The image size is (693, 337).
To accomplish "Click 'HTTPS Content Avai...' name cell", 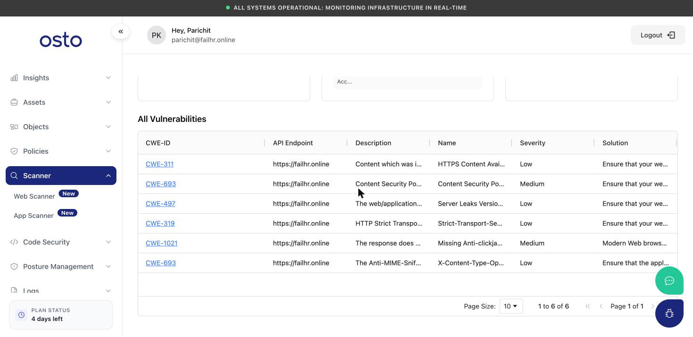I will tap(471, 164).
